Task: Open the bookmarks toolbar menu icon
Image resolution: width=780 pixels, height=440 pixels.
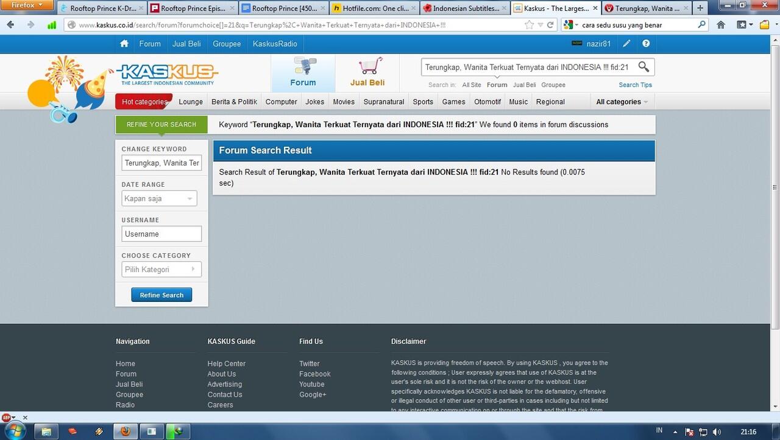Action: (745, 25)
